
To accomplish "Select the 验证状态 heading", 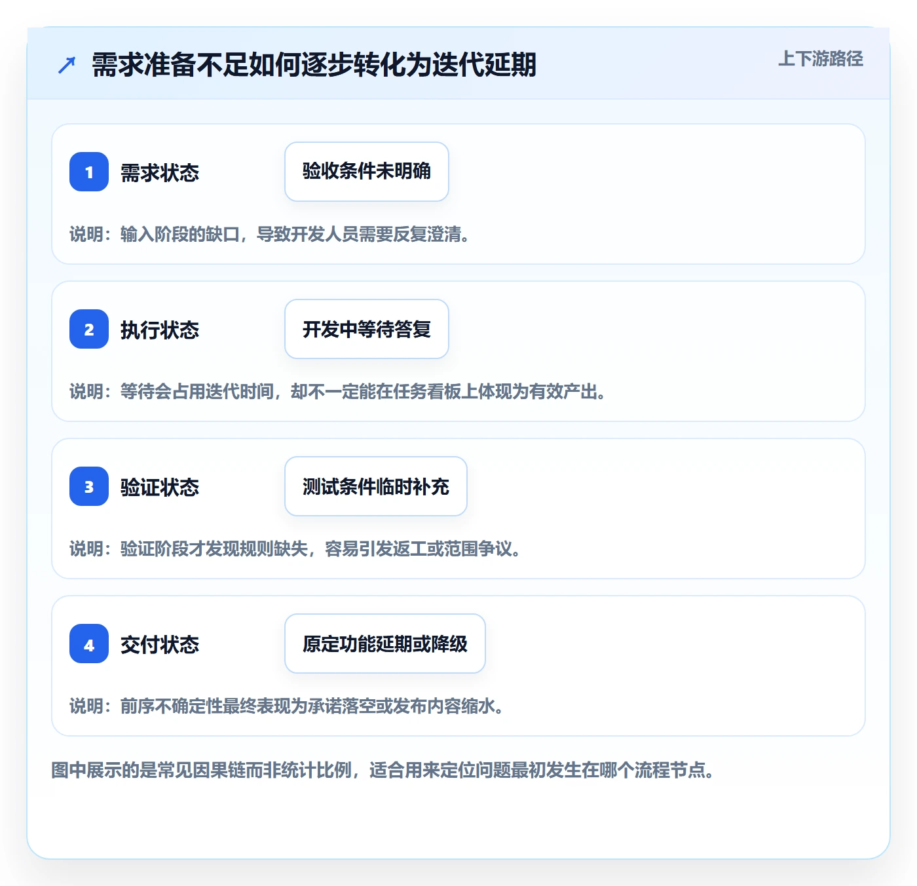I will (x=160, y=488).
